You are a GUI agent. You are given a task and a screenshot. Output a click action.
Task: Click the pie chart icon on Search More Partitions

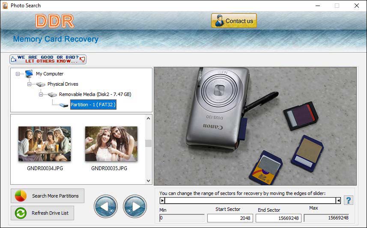[x=21, y=196]
